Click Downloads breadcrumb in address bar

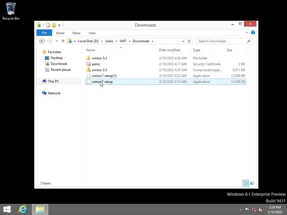(141, 41)
